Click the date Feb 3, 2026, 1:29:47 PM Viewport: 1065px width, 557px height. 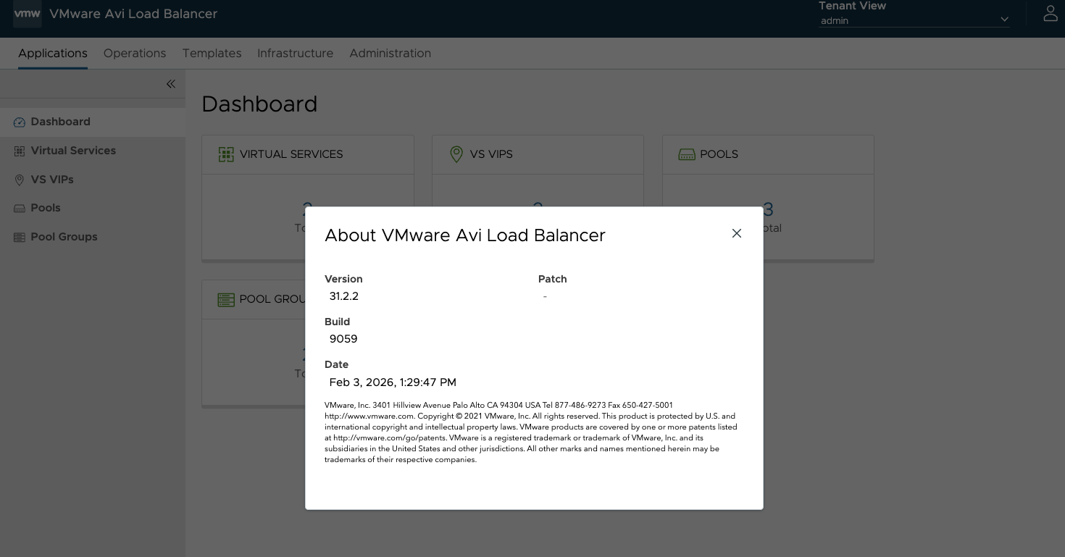coord(393,382)
